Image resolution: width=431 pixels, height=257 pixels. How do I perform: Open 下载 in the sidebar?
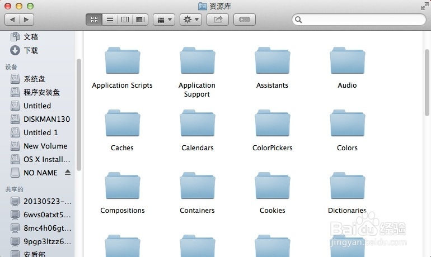31,50
